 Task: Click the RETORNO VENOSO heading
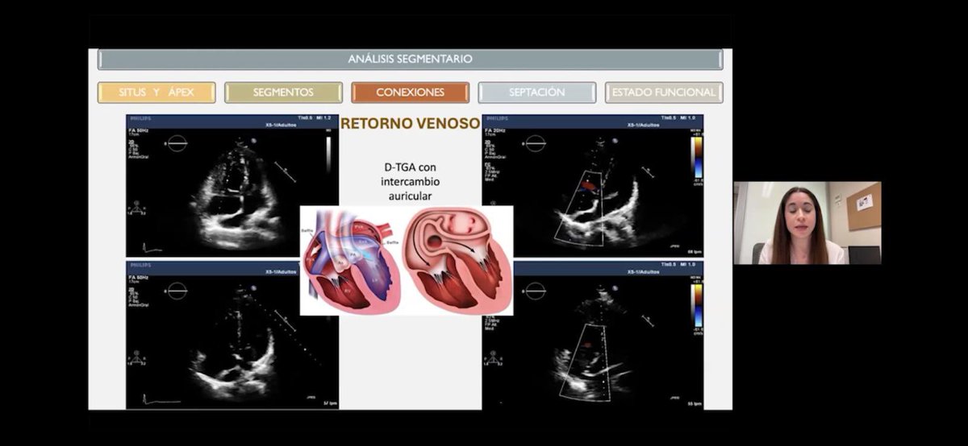coord(410,124)
